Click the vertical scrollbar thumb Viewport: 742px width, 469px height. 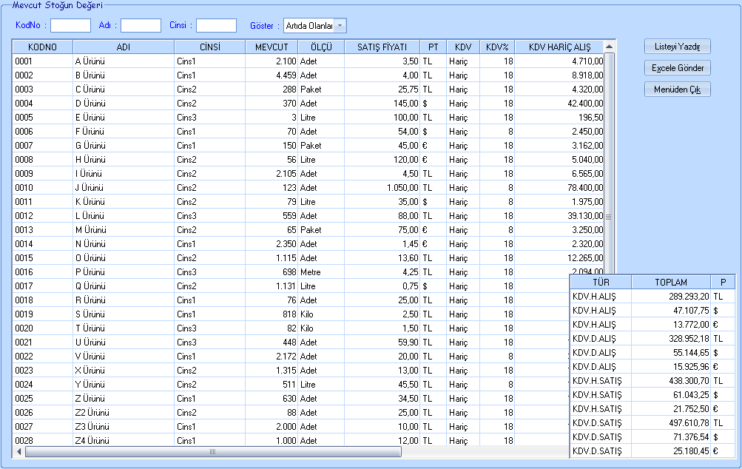pyautogui.click(x=609, y=217)
